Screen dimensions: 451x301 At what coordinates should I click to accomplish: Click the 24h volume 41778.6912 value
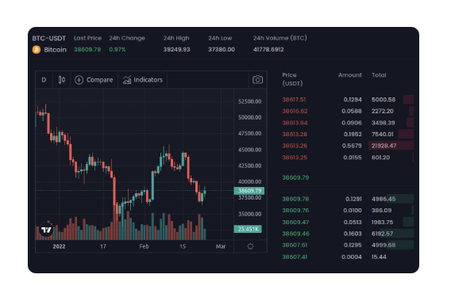pyautogui.click(x=268, y=50)
